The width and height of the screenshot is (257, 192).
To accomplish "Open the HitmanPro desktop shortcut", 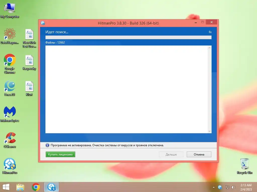I will (10, 166).
